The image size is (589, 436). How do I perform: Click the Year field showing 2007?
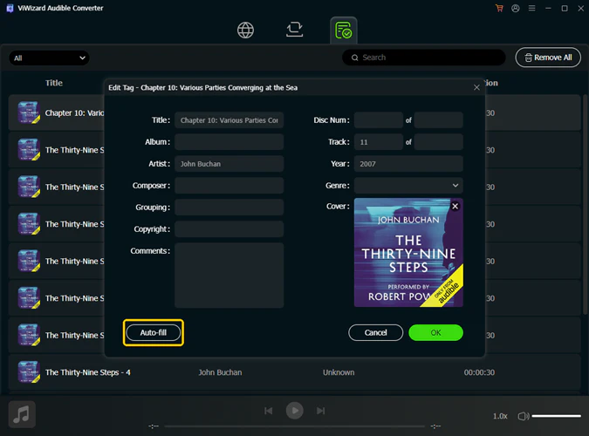tap(408, 164)
